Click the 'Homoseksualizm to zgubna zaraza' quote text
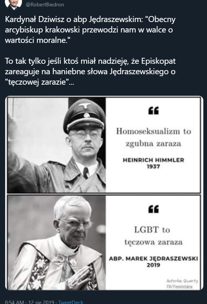The height and width of the screenshot is (304, 207). click(x=154, y=137)
